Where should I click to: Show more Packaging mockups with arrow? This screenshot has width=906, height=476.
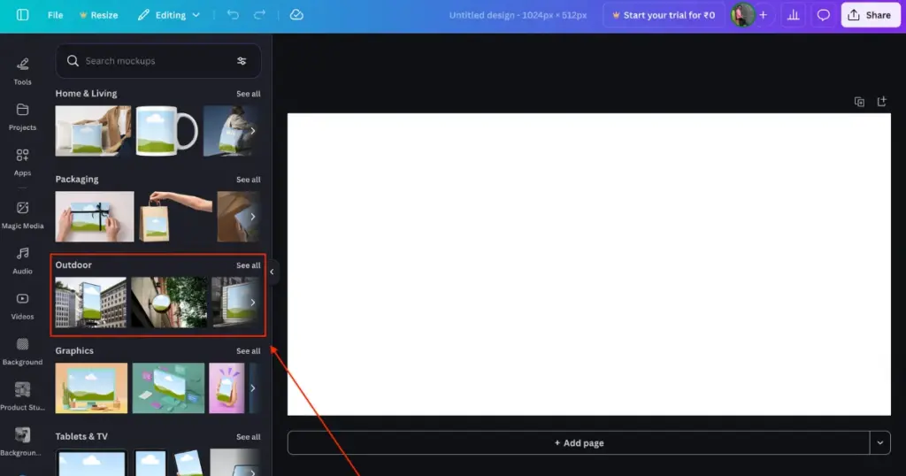coord(252,217)
